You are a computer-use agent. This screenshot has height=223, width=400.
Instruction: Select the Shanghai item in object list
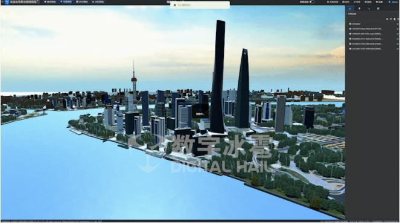pyautogui.click(x=356, y=24)
